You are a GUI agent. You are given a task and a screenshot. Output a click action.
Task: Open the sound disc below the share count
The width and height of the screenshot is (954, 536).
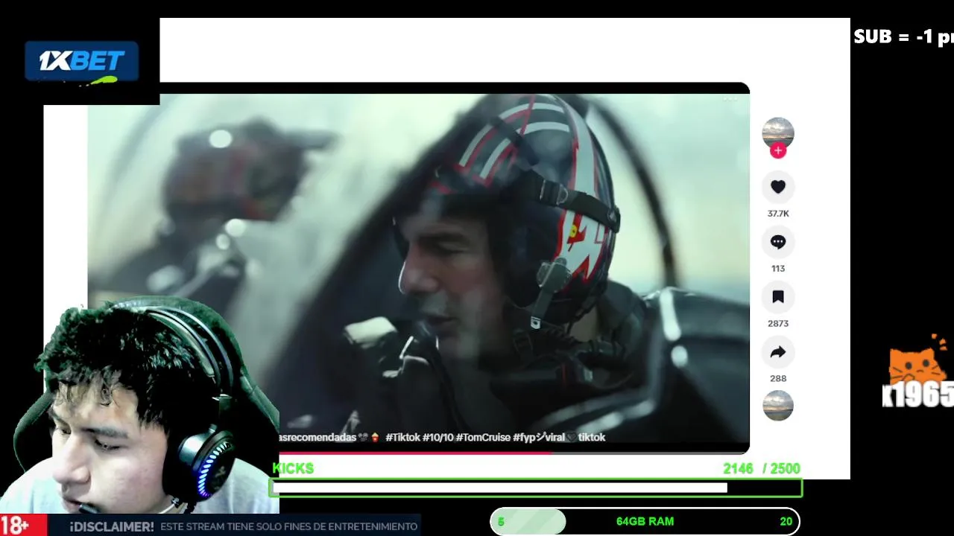point(778,405)
